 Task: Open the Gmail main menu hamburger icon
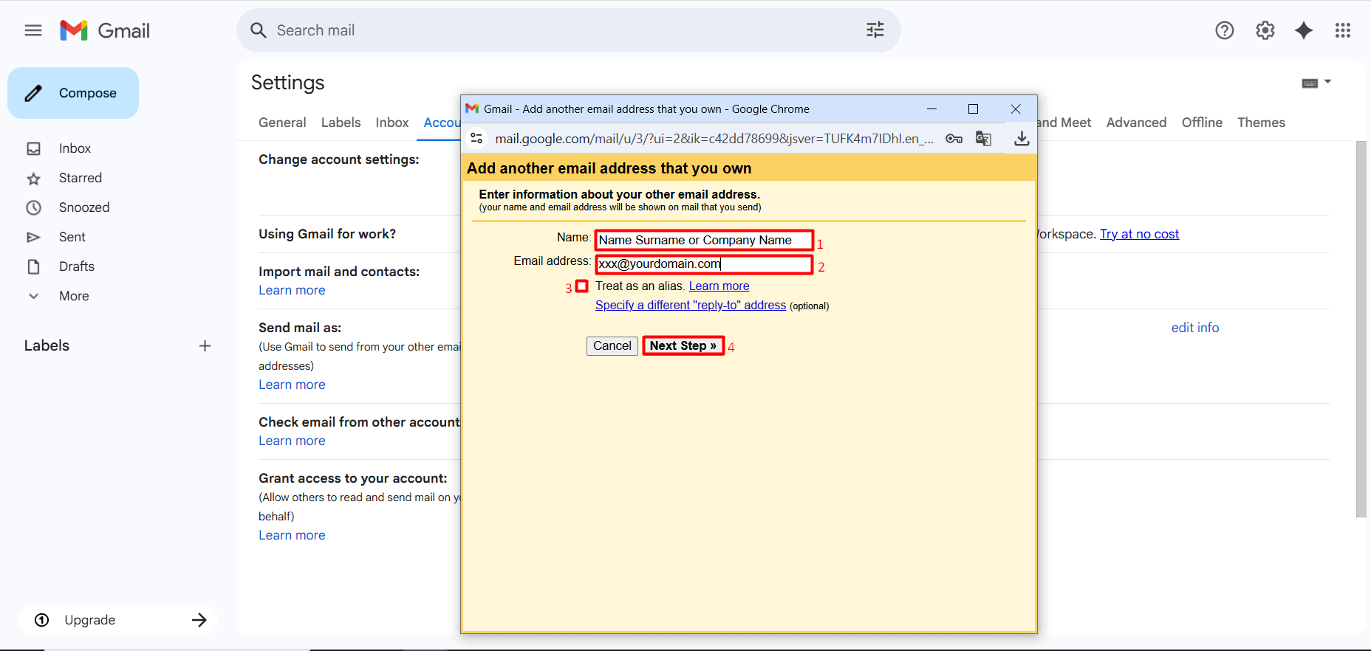click(33, 30)
